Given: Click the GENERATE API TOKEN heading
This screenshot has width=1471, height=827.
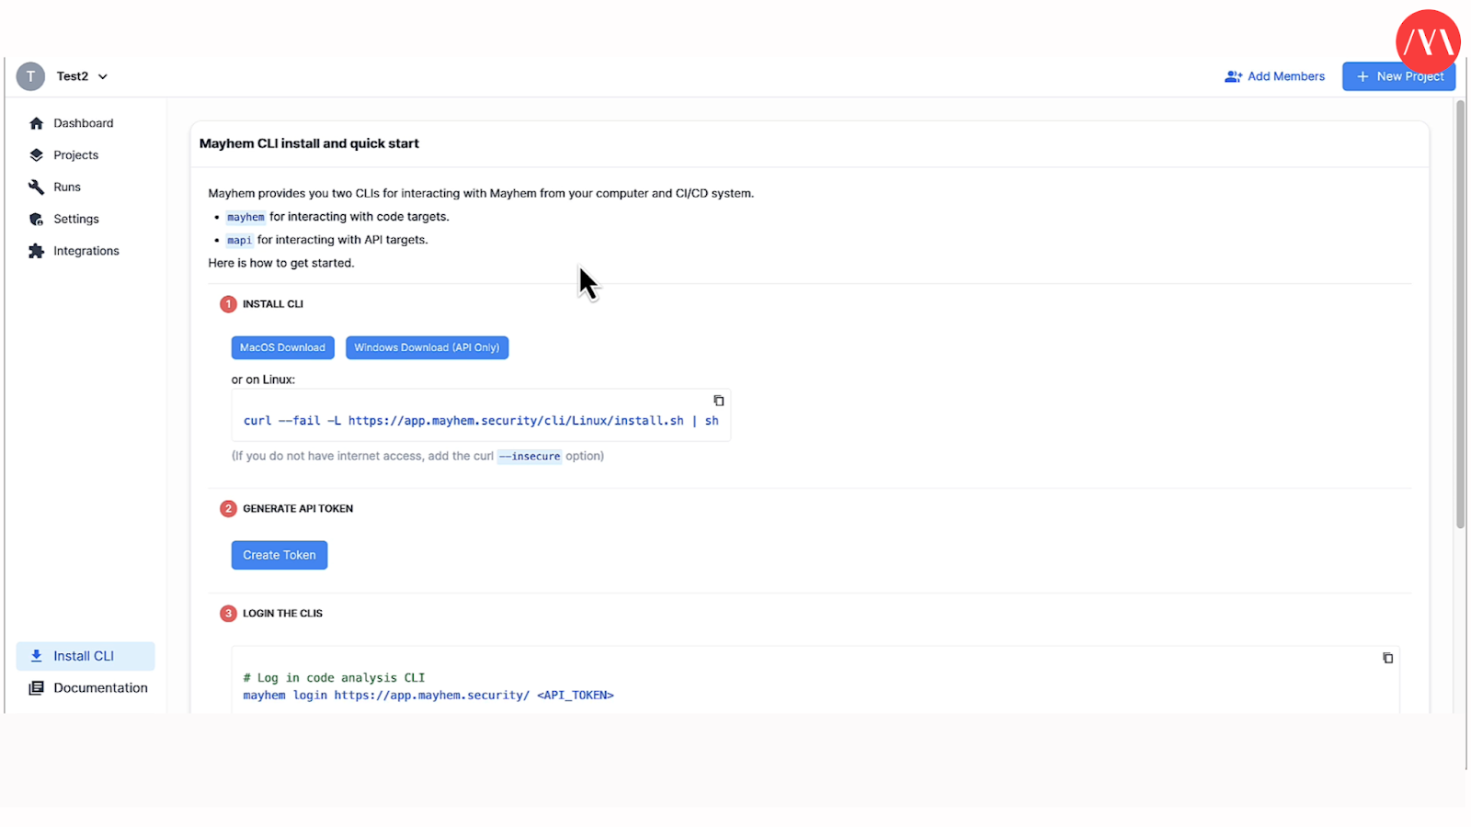Looking at the screenshot, I should click(x=298, y=508).
